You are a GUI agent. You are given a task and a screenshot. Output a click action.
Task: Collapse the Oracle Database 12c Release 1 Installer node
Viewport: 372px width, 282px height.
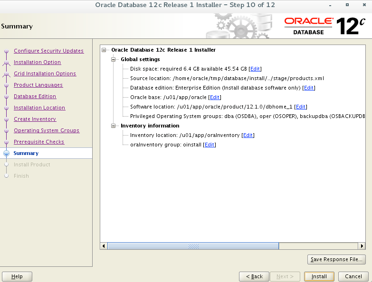pos(104,50)
